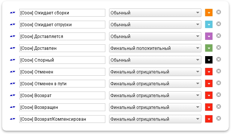231x134 pixels.
Task: Expand type dropdown for Возврат row
Action: (x=155, y=96)
